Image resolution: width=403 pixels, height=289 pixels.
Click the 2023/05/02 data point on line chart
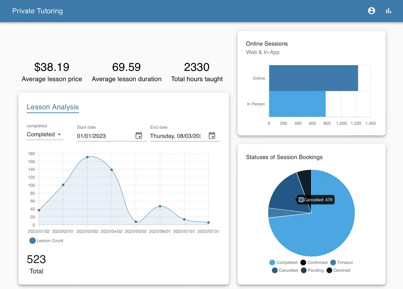coord(136,222)
